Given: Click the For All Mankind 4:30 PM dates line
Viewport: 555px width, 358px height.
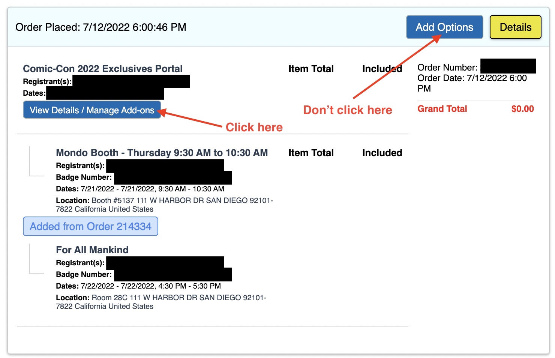Looking at the screenshot, I should [138, 286].
